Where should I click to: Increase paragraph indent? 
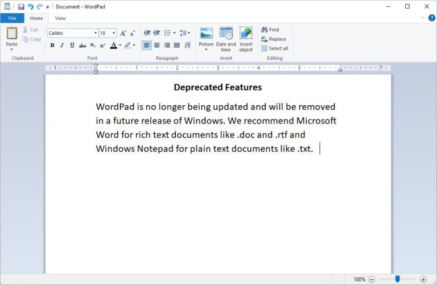click(157, 33)
